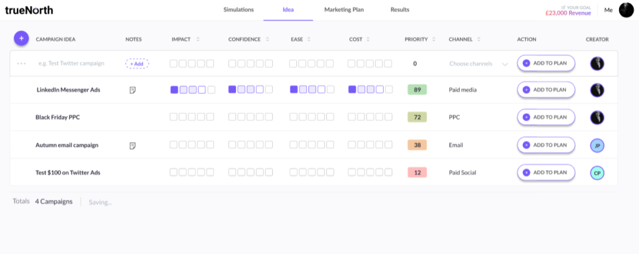639x254 pixels.
Task: Set first Ease box for Twitter Ads row
Action: tap(293, 172)
